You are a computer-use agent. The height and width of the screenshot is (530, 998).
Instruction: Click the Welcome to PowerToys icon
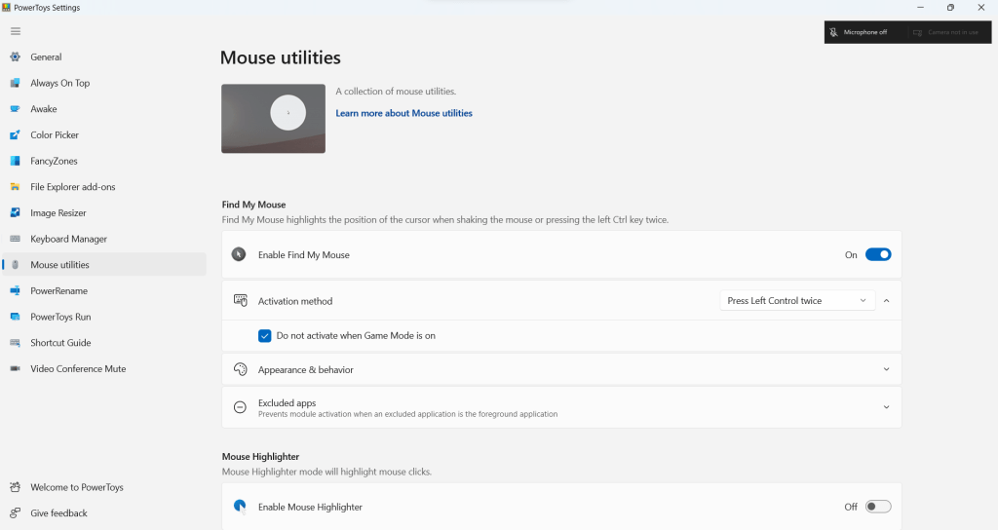(16, 487)
